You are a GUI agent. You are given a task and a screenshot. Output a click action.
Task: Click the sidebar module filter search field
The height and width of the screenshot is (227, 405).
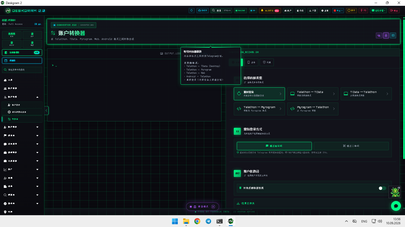click(22, 70)
